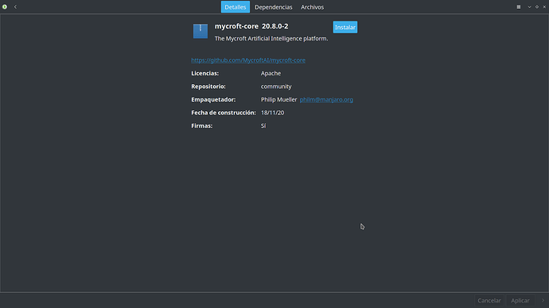The width and height of the screenshot is (549, 308).
Task: Select the Detalles tab
Action: click(x=236, y=7)
